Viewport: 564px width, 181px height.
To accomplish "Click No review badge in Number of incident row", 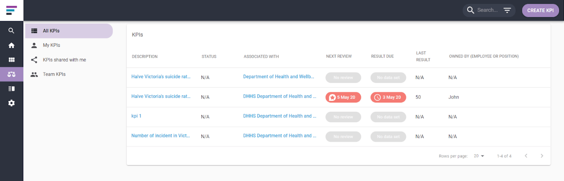I will coord(343,136).
